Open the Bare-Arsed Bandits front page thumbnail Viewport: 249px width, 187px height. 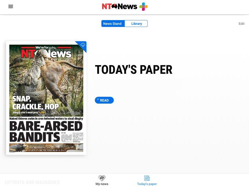(x=46, y=98)
